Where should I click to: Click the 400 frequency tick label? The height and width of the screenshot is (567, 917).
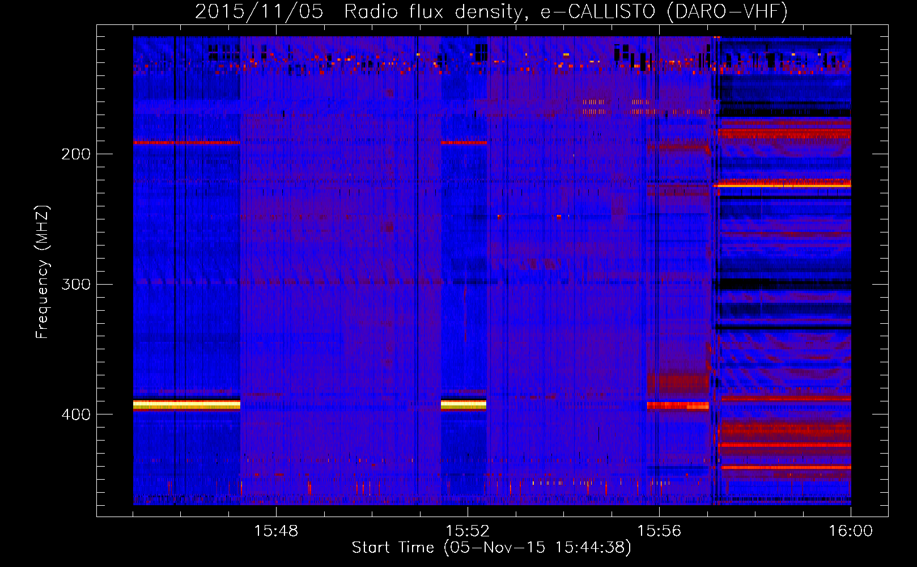pos(76,414)
